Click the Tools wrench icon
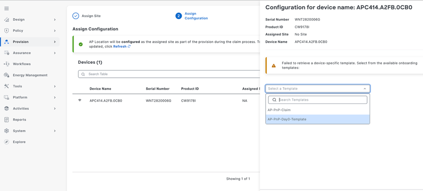 coord(7,86)
